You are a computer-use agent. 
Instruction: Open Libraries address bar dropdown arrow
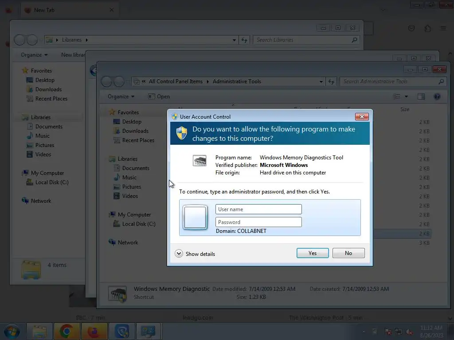click(234, 40)
